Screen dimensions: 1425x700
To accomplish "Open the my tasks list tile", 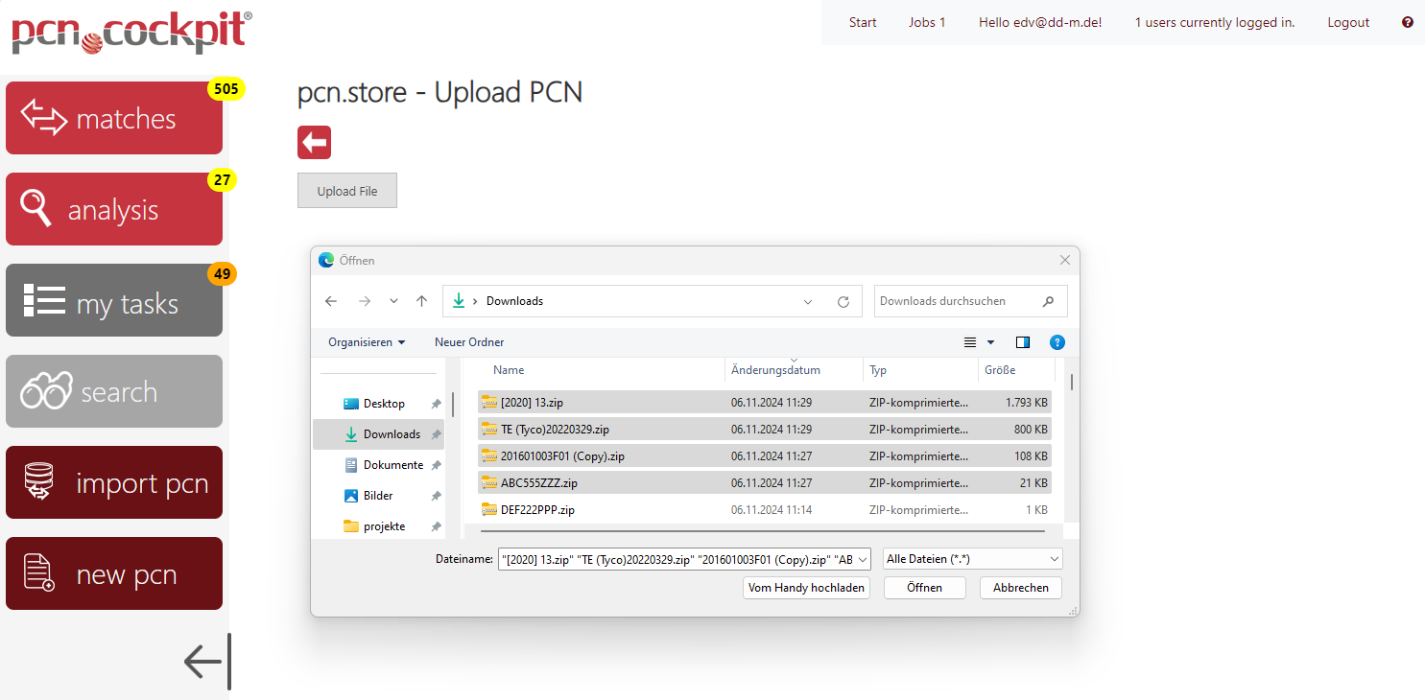I will pos(114,301).
